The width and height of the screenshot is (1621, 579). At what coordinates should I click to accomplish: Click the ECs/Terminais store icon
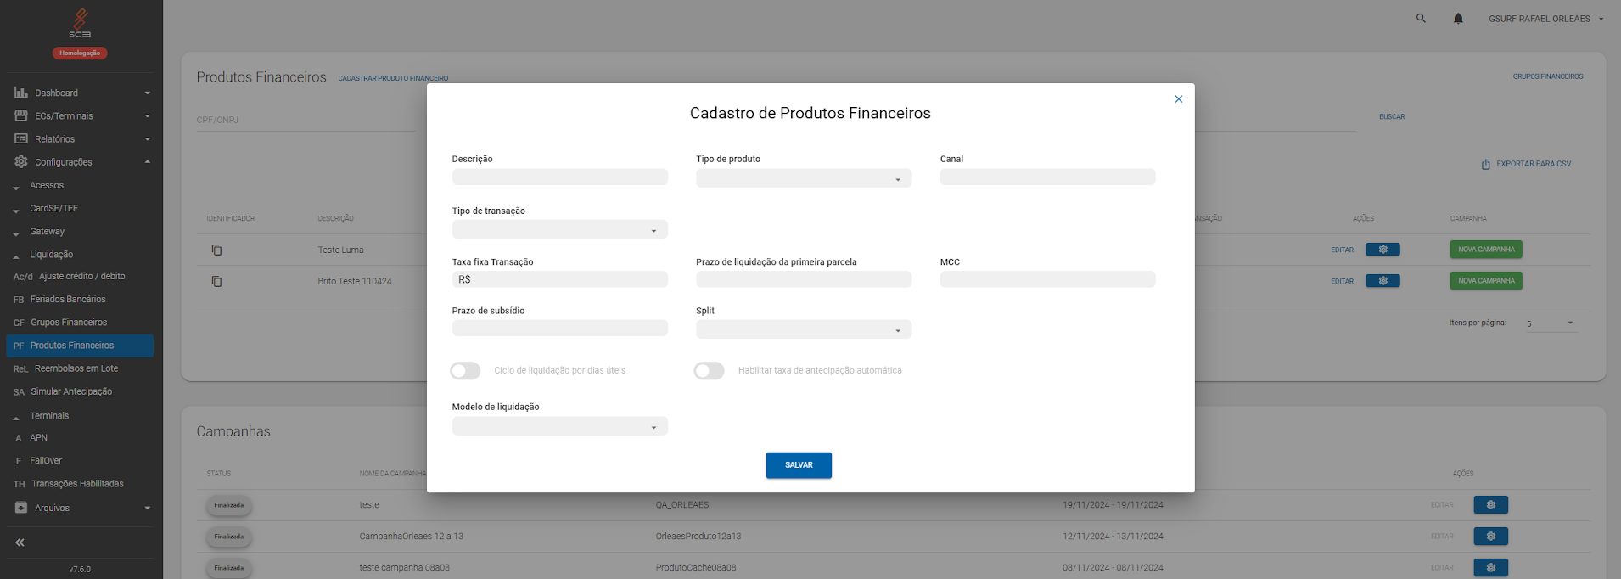click(21, 115)
